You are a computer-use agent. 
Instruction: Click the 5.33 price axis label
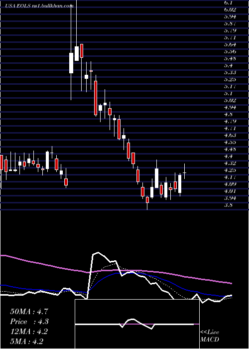(230, 72)
